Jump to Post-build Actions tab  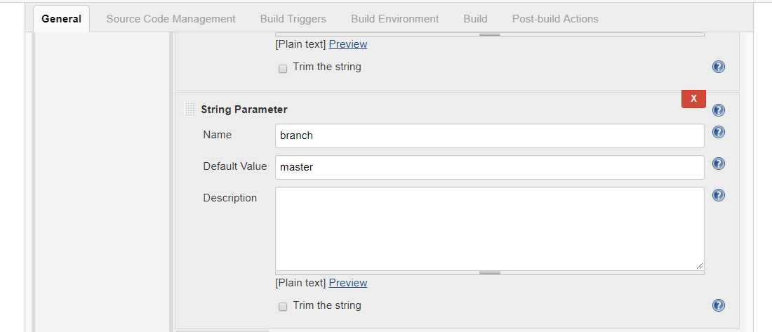pyautogui.click(x=555, y=19)
